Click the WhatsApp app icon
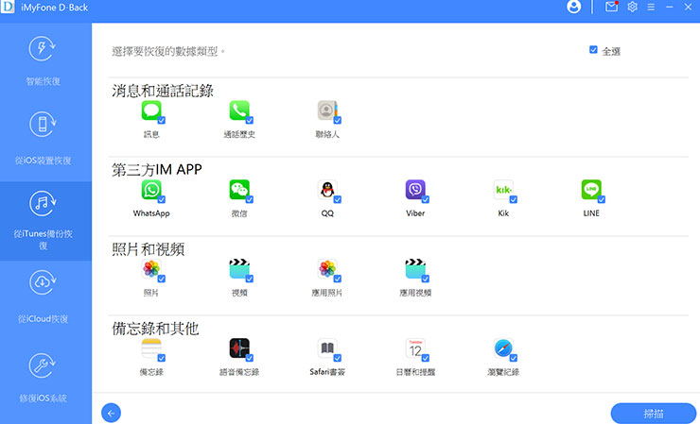700x424 pixels. 151,190
